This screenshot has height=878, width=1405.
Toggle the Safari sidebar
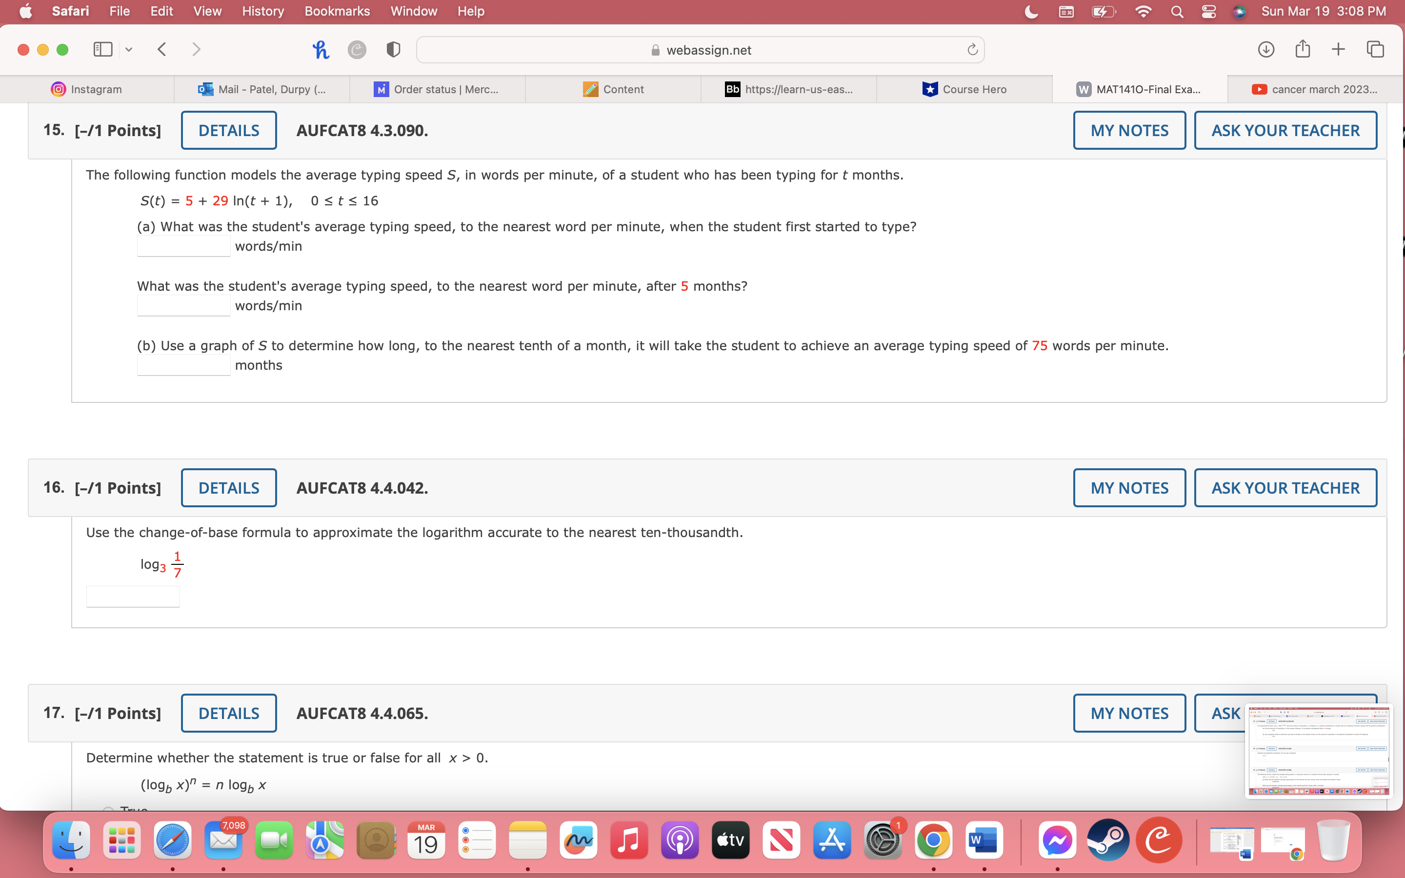[102, 49]
